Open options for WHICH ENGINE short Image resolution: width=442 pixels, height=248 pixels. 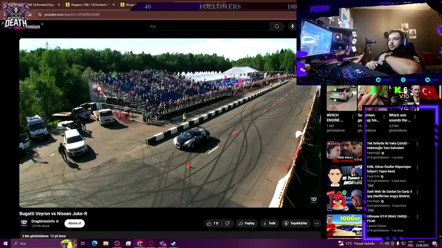point(353,117)
